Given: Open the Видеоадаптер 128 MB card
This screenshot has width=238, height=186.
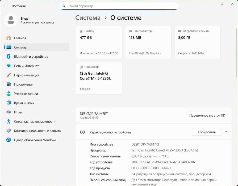Looking at the screenshot, I should [148, 42].
